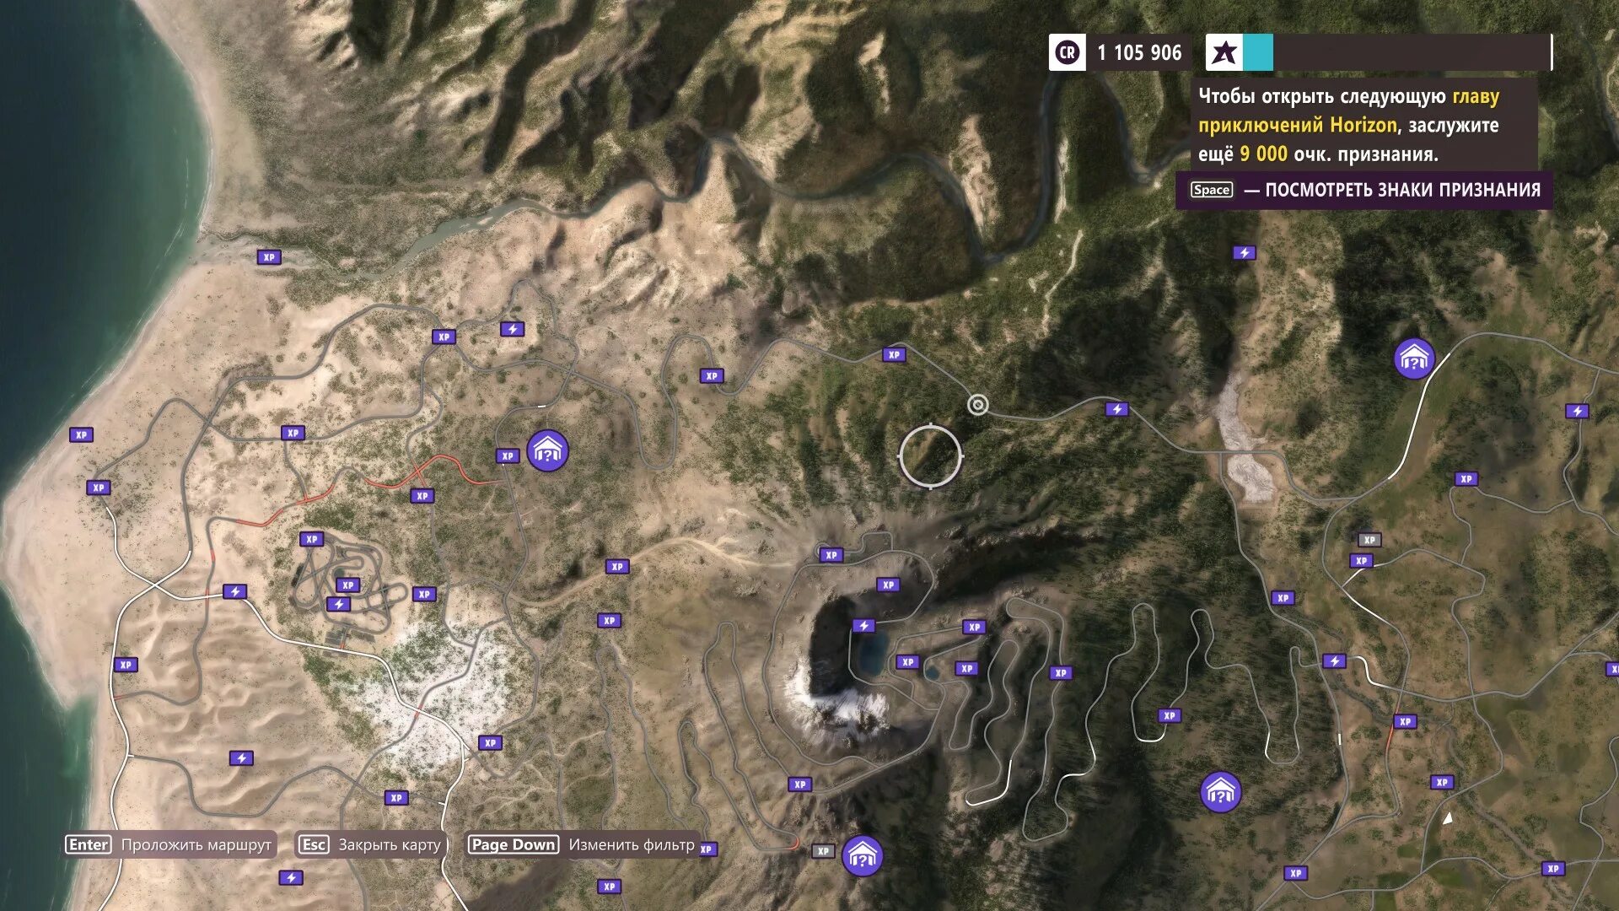
Task: Select XP board below the Изменить фильтр hint
Action: 609,887
